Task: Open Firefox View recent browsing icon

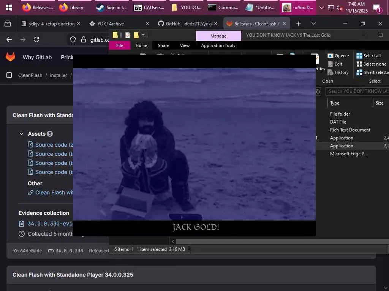Action: point(8,23)
